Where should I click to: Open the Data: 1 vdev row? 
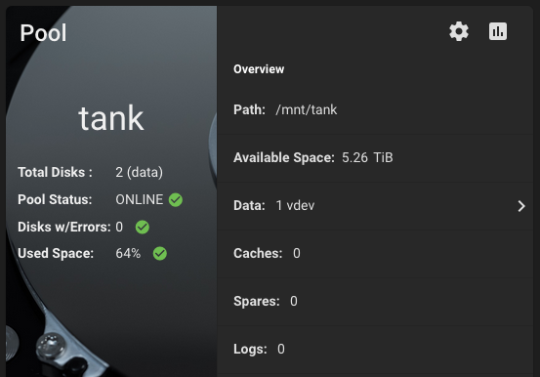[x=375, y=206]
